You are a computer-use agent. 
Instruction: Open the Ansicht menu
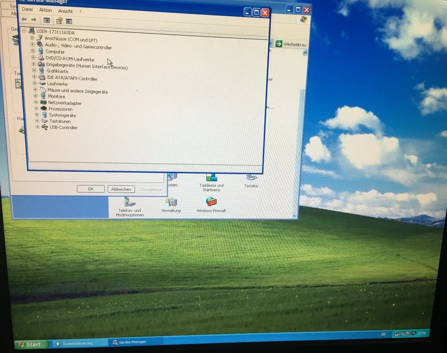[66, 11]
